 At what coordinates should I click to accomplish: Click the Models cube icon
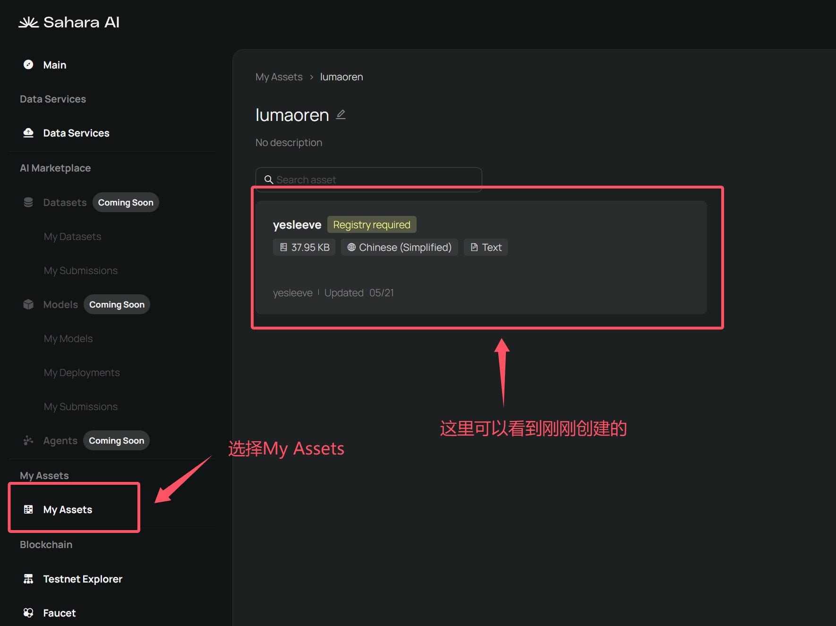[28, 304]
